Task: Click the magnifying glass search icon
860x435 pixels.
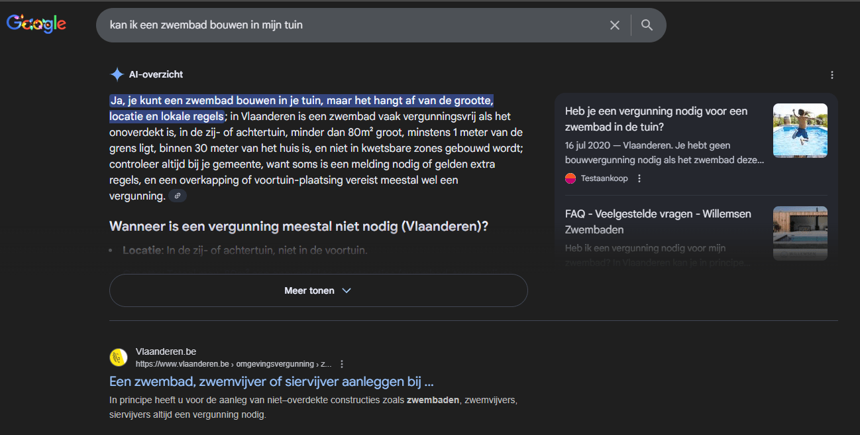Action: [x=647, y=25]
